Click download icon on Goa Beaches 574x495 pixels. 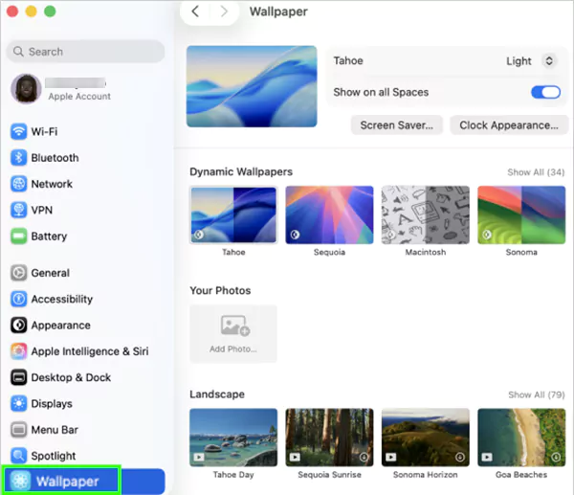point(556,457)
